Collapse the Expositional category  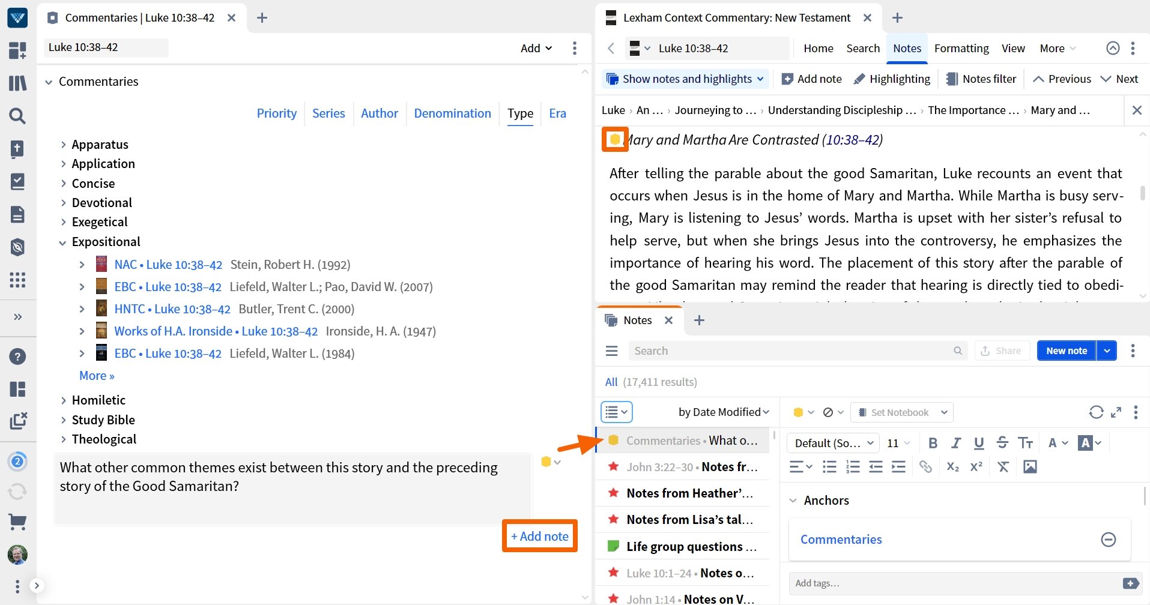pyautogui.click(x=62, y=242)
